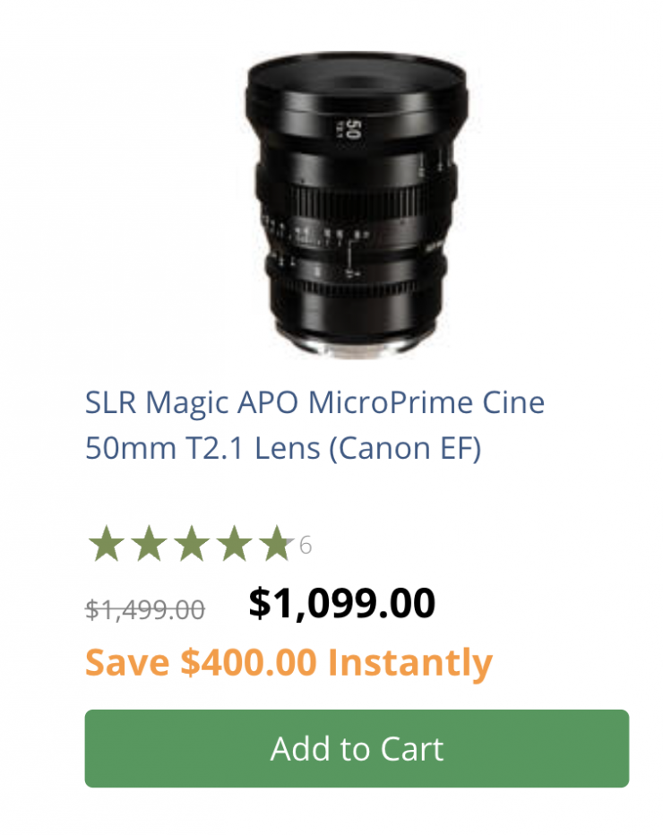Click the third rating star
The width and height of the screenshot is (663, 835).
click(192, 544)
